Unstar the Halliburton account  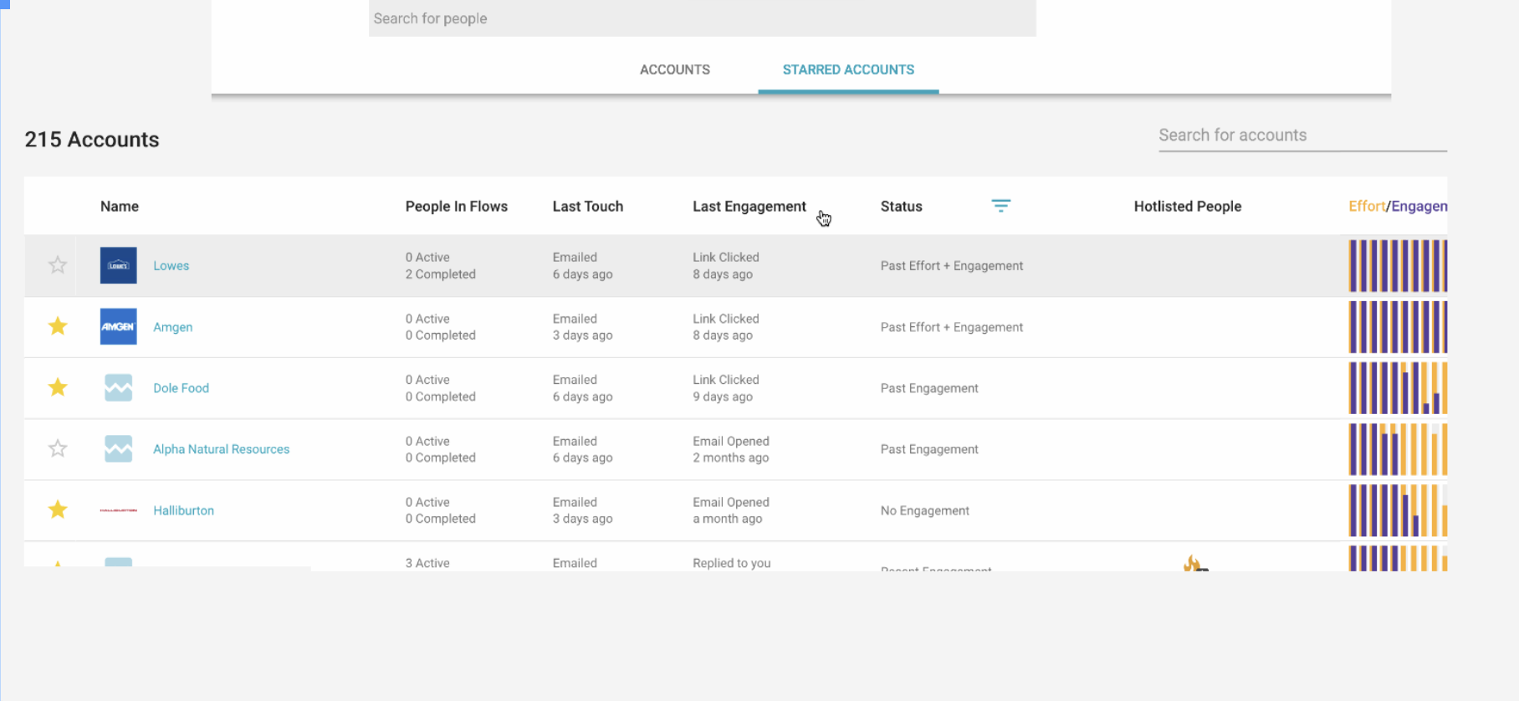point(58,509)
